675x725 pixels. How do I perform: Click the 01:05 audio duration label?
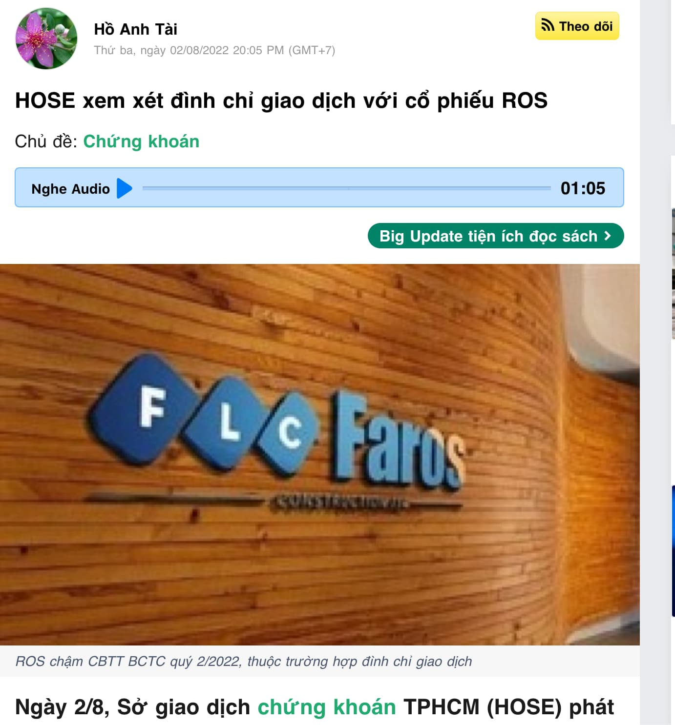click(x=583, y=188)
